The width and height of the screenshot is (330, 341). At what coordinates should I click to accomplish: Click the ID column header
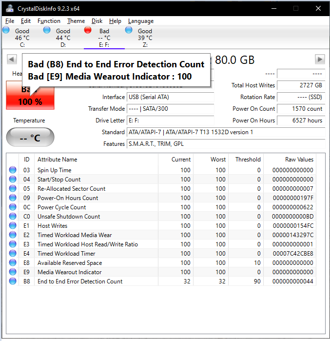click(26, 160)
